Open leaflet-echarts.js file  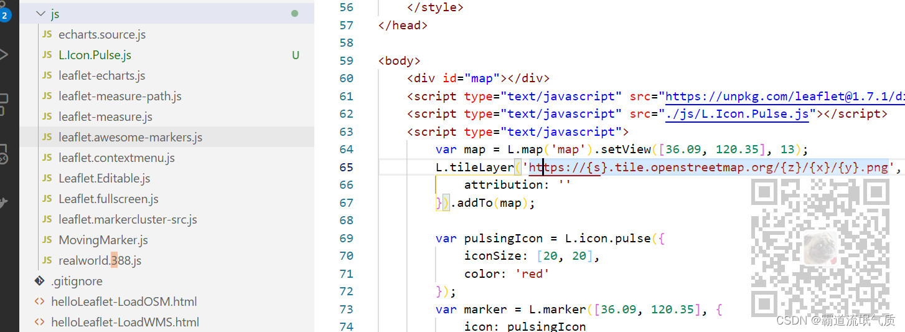click(x=102, y=76)
